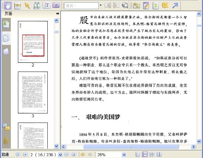The width and height of the screenshot is (203, 158).
Task: Open the comments sidebar panel
Action: [x=6, y=127]
